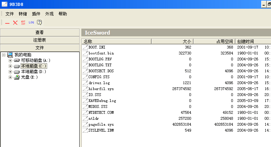Viewport: 271px width, 147px height.
Task: Select the KAVEDebug.log file name
Action: [x=102, y=101]
